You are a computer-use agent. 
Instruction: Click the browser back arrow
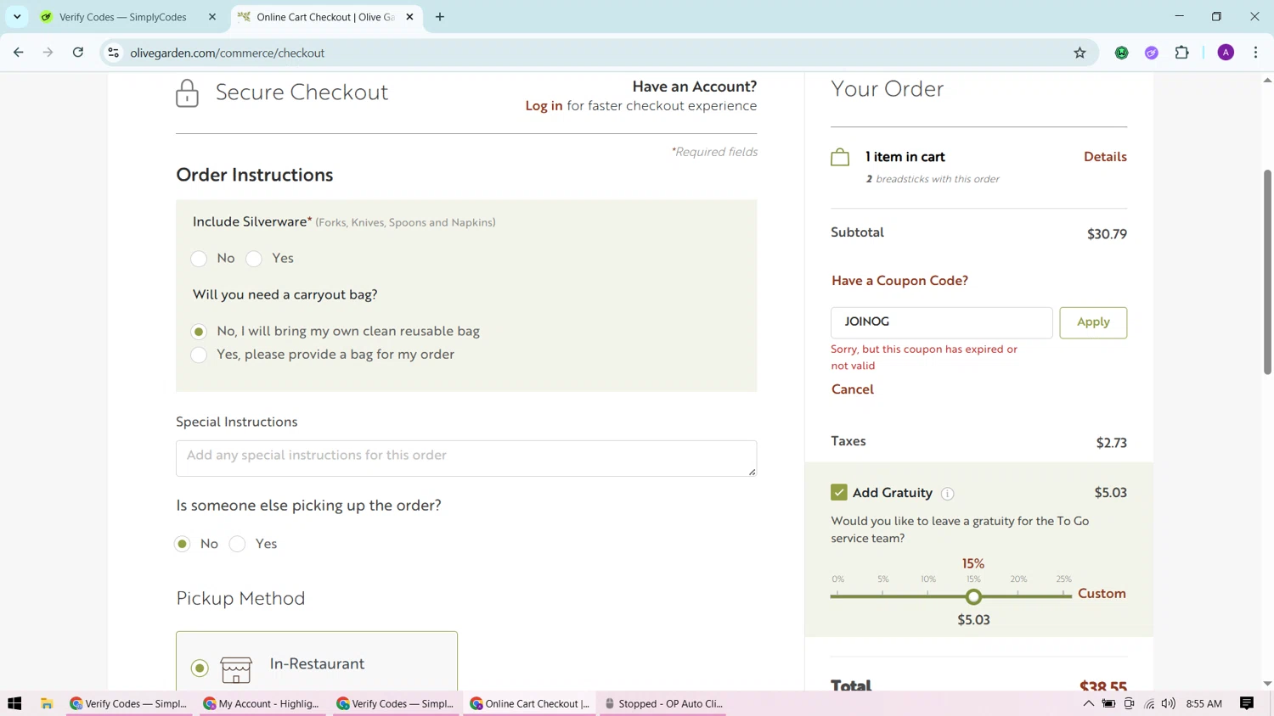[x=19, y=53]
